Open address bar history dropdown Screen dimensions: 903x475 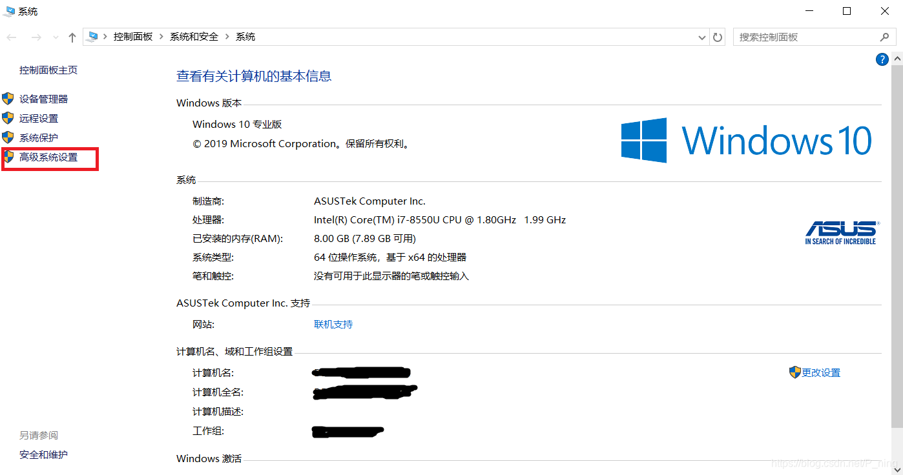pyautogui.click(x=702, y=37)
